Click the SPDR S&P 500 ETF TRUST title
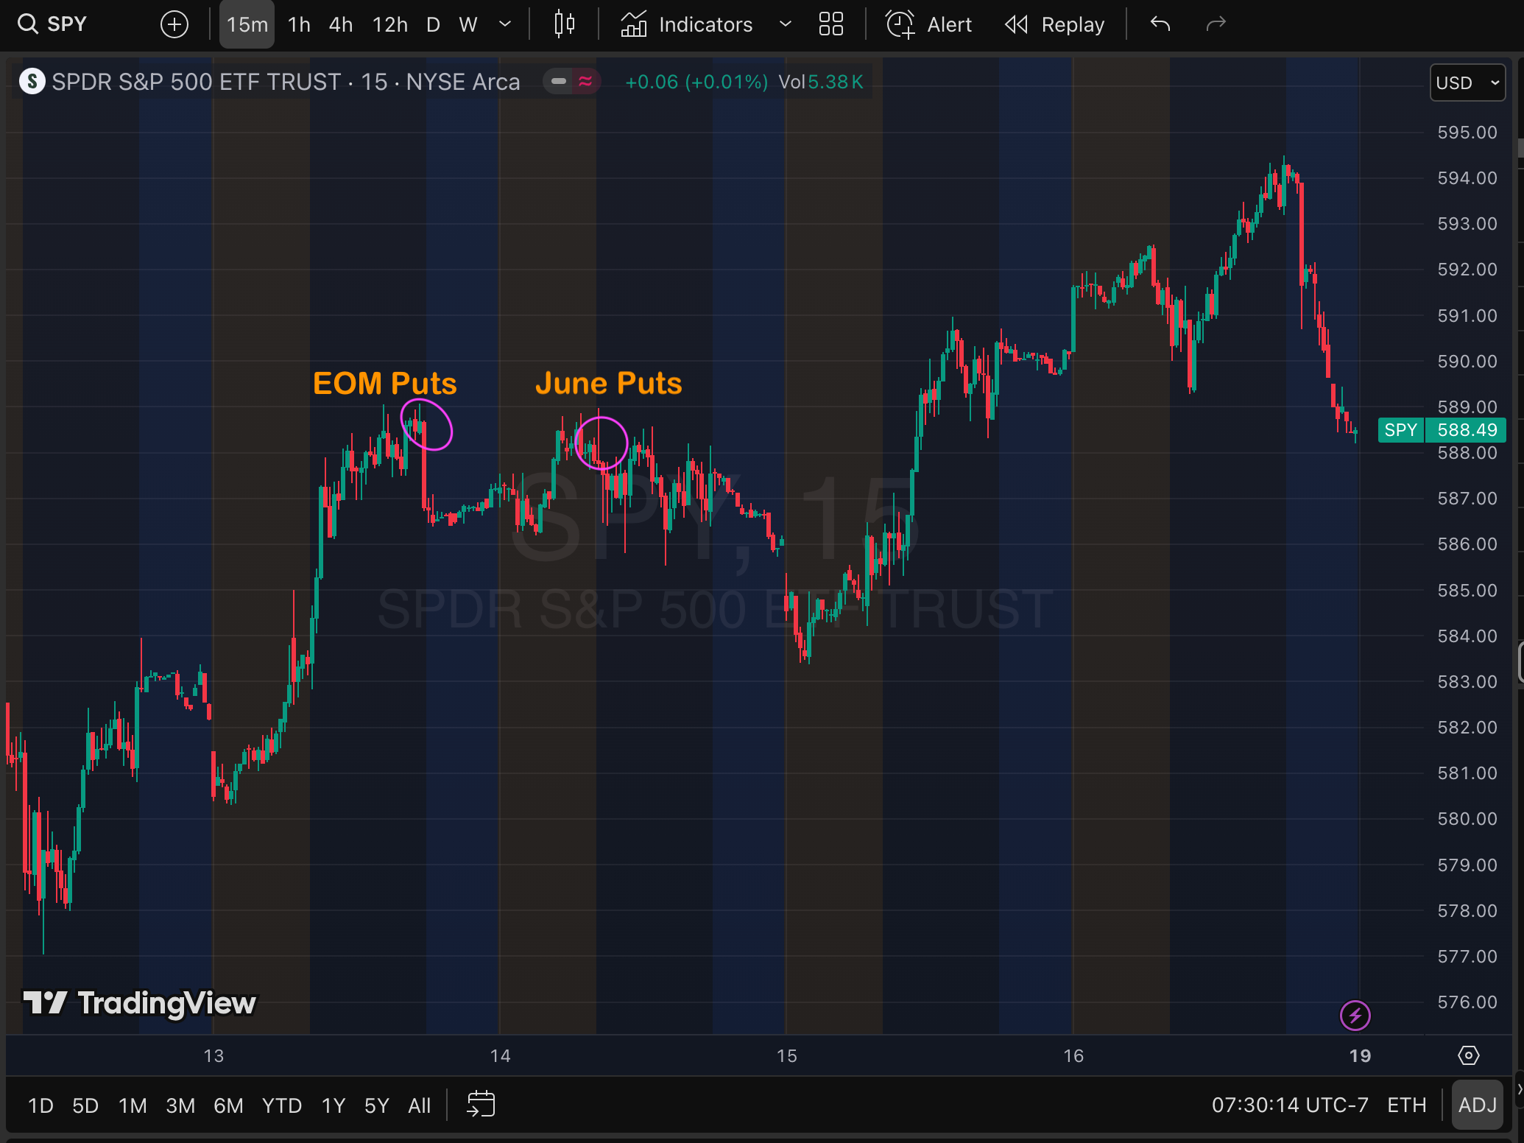The height and width of the screenshot is (1143, 1524). pos(197,82)
